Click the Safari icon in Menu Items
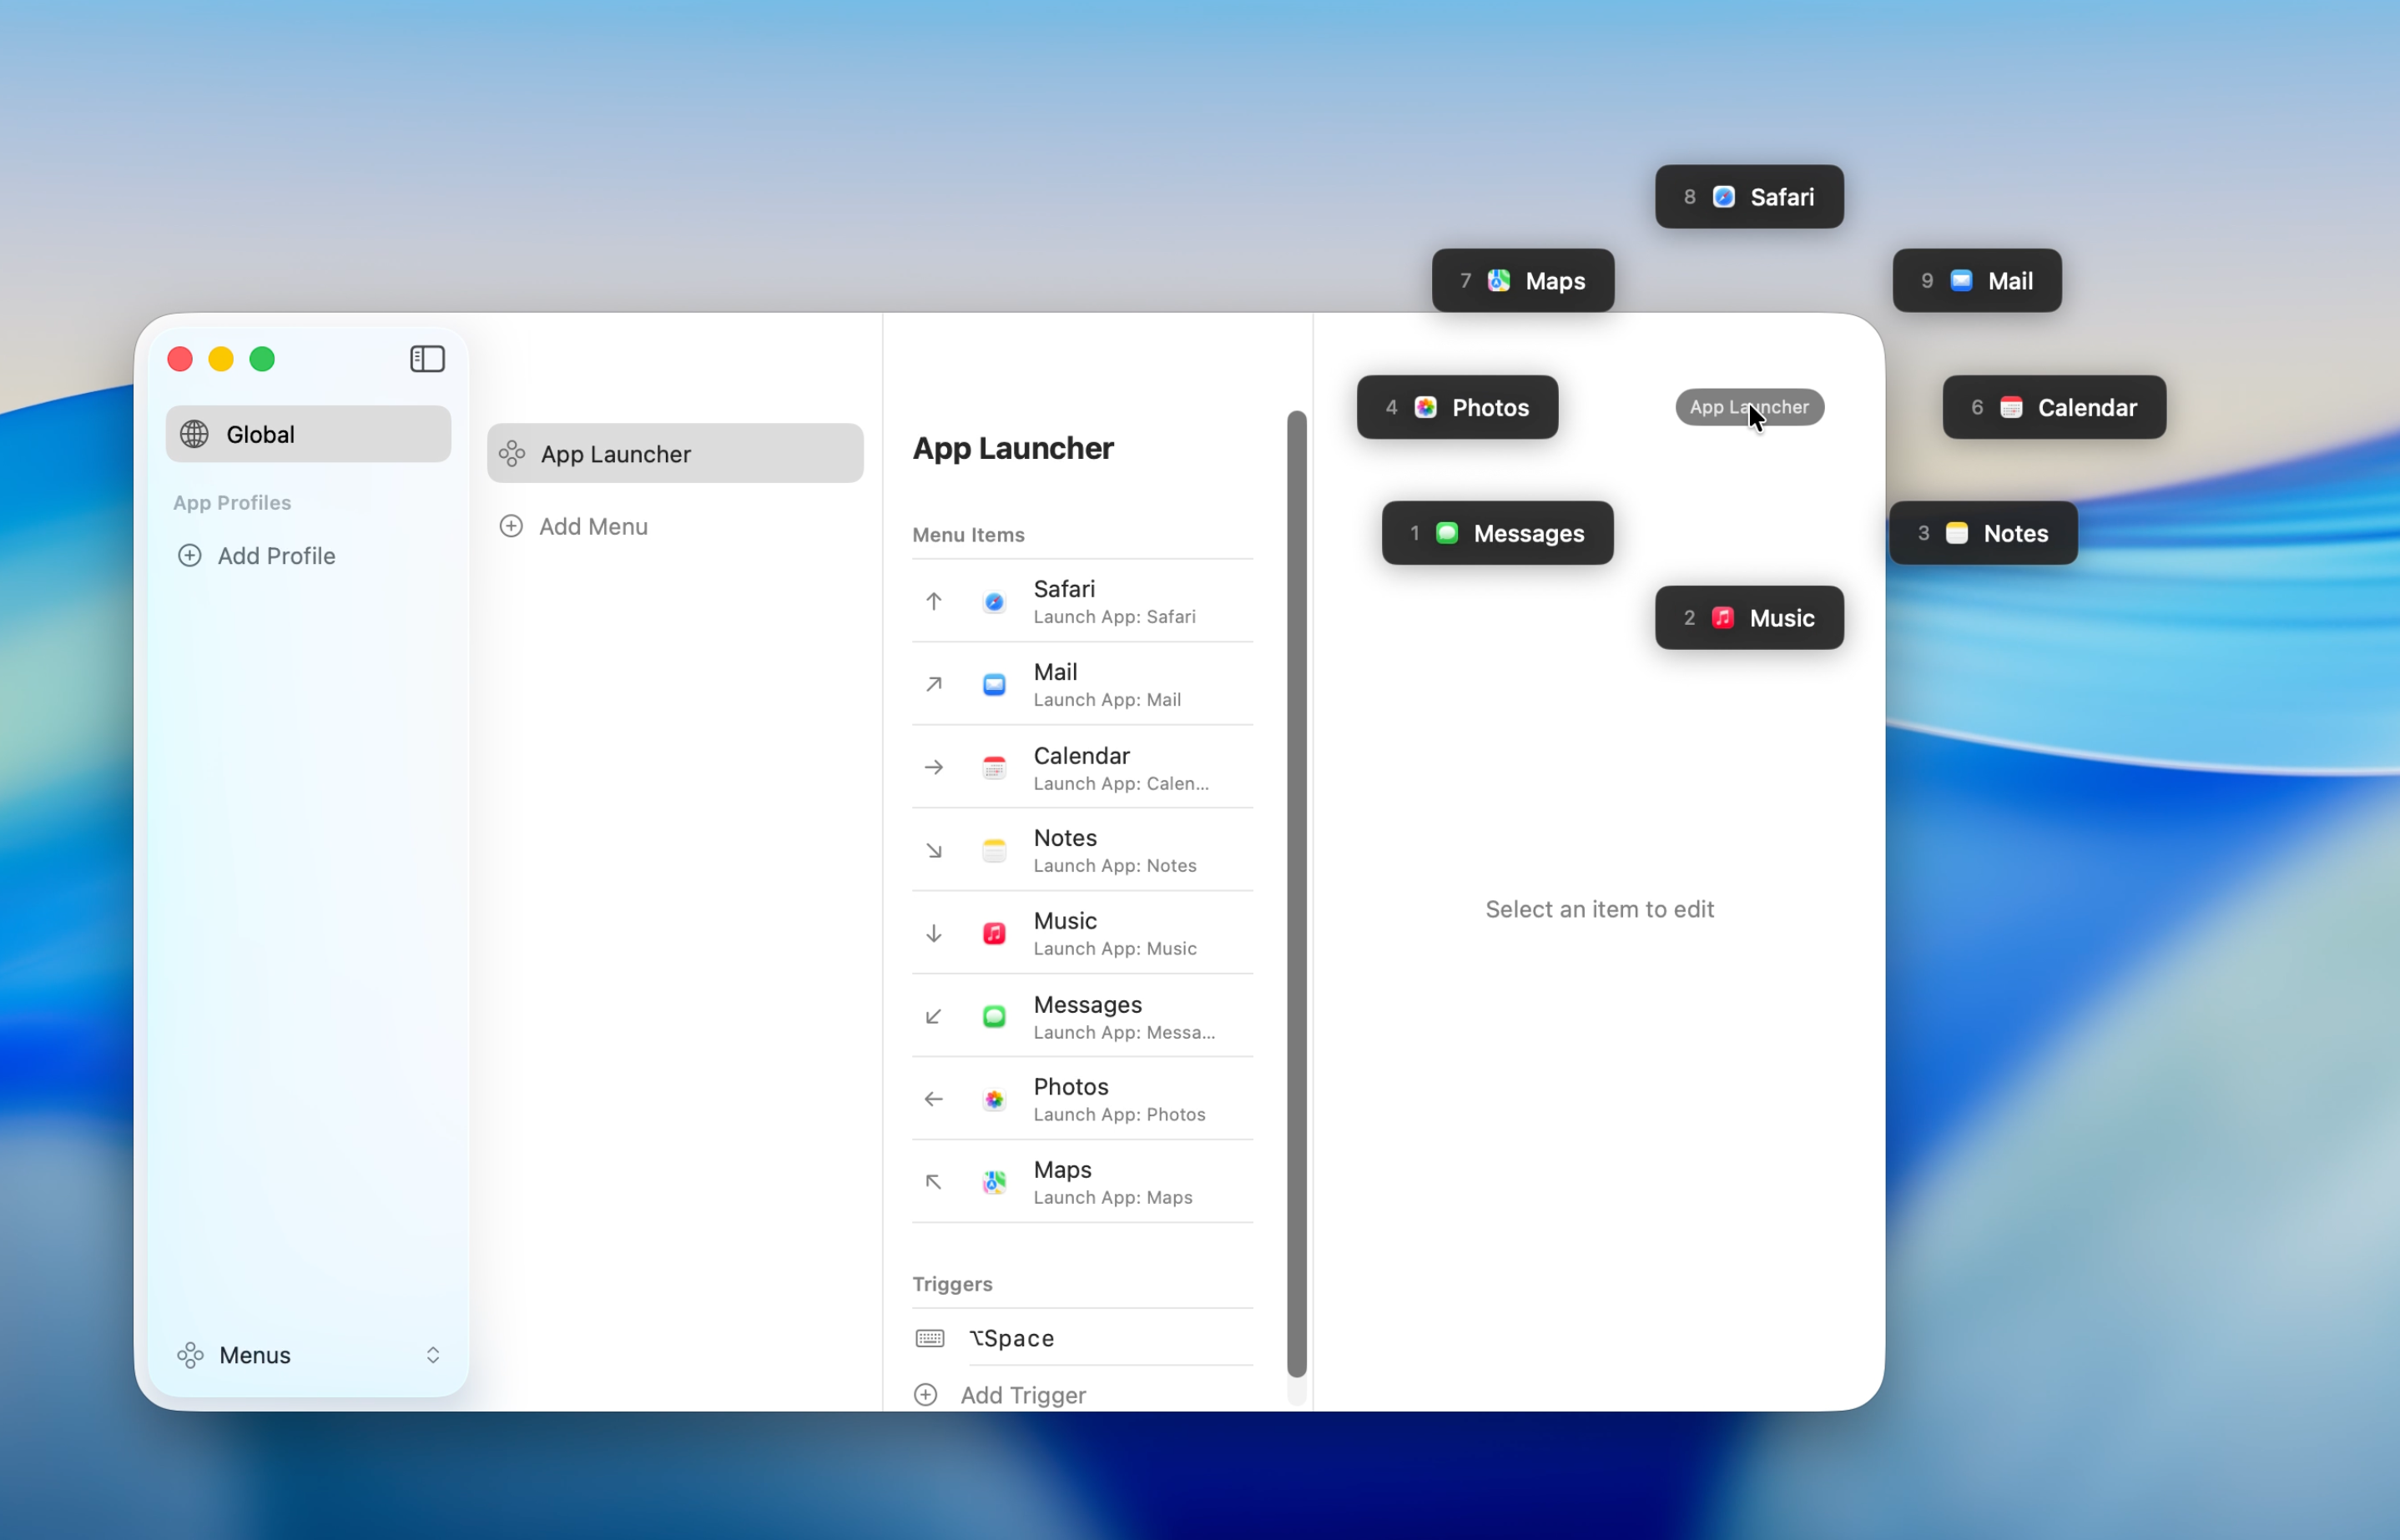2400x1540 pixels. pos(993,601)
